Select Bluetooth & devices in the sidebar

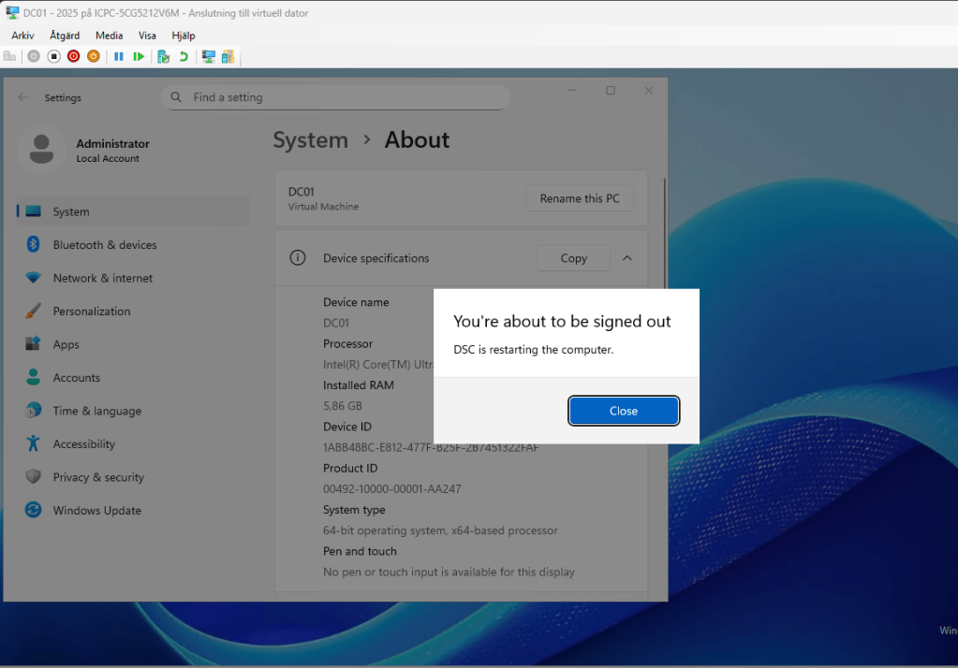point(104,245)
